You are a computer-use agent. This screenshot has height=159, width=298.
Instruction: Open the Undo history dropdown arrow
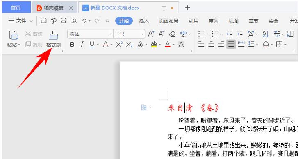point(89,21)
